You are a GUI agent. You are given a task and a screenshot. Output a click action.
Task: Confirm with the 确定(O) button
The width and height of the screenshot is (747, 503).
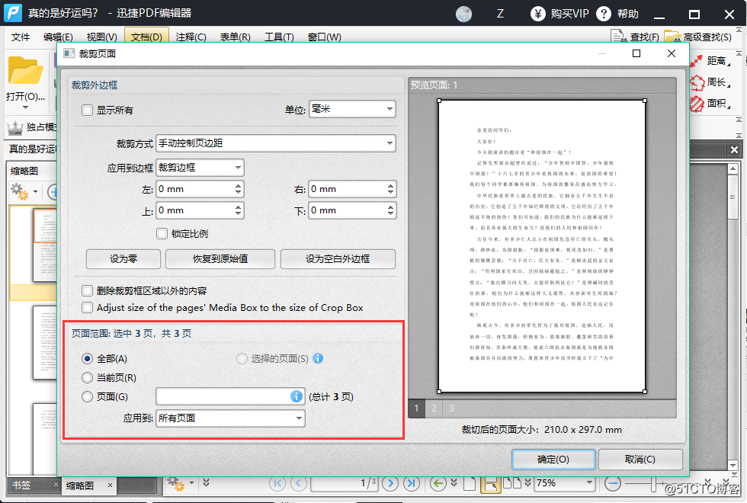click(553, 459)
